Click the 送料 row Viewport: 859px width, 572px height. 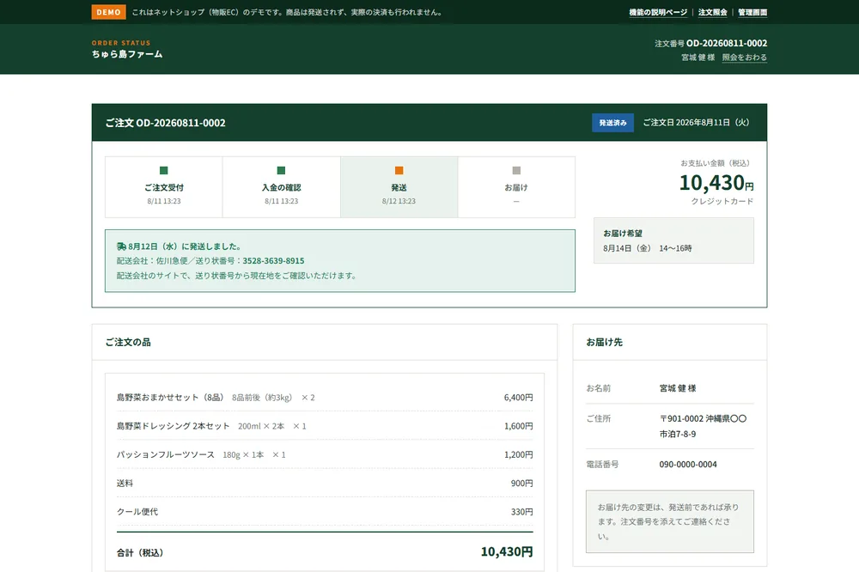click(x=325, y=483)
